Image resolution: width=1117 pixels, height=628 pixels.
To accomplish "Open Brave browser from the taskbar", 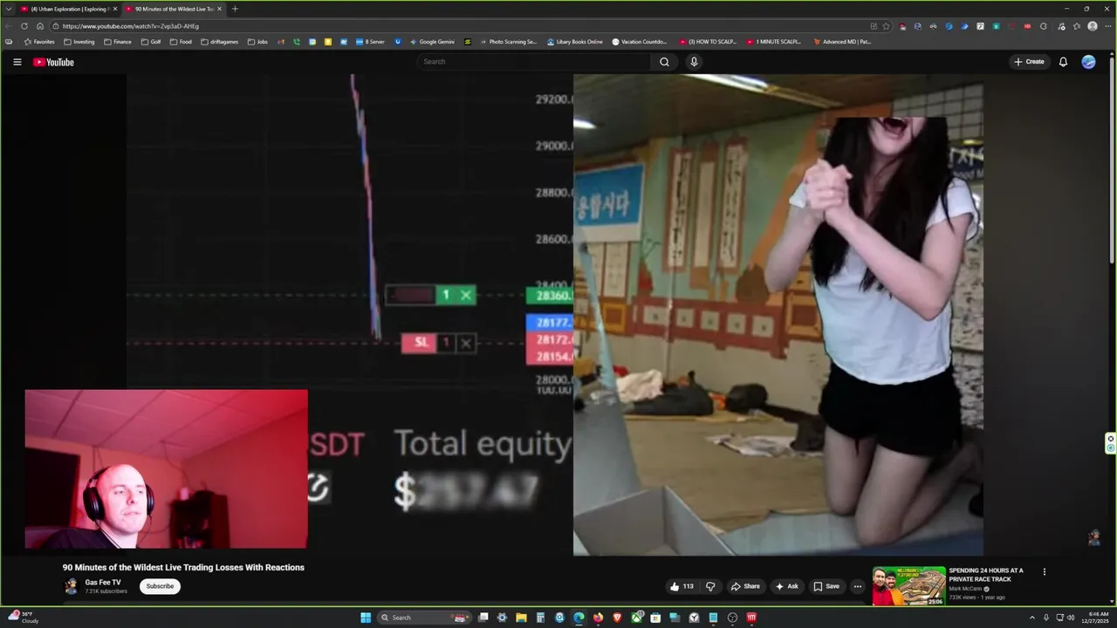I will tap(617, 618).
